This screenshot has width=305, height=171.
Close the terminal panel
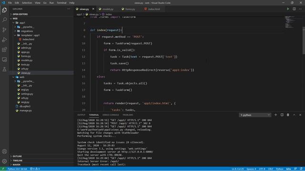(x=300, y=115)
